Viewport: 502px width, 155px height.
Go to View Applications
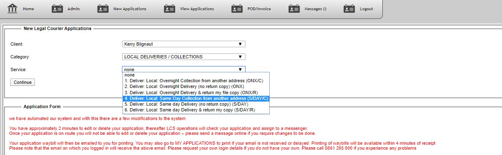[x=197, y=9]
